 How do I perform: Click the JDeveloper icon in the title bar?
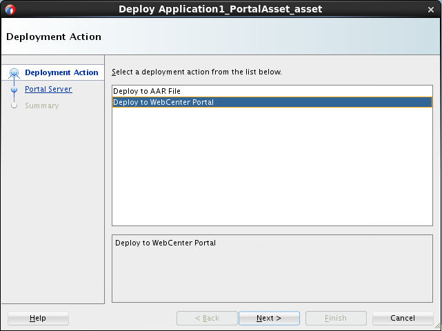pyautogui.click(x=9, y=9)
